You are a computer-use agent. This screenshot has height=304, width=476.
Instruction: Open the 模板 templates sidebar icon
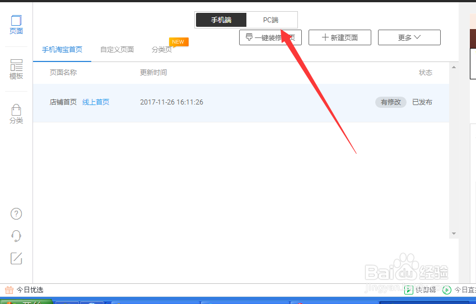click(16, 69)
